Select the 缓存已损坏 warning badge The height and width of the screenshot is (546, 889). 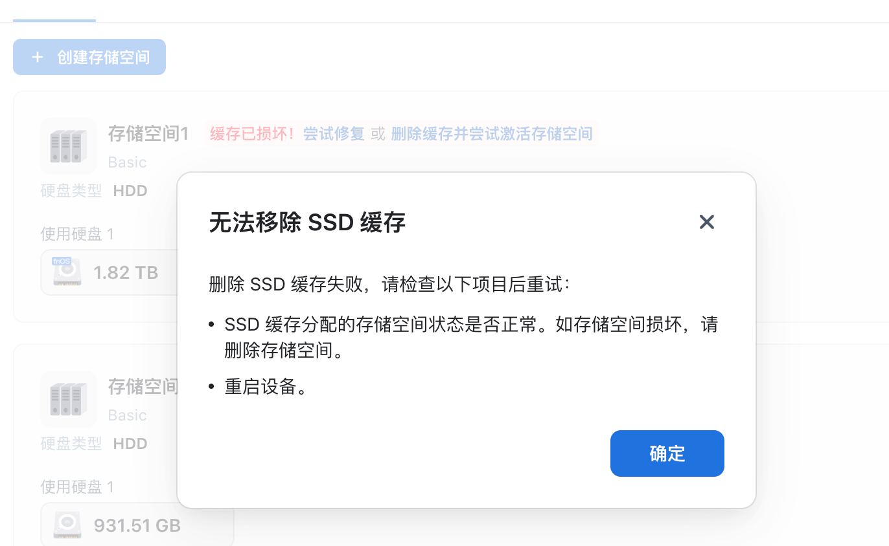(252, 134)
